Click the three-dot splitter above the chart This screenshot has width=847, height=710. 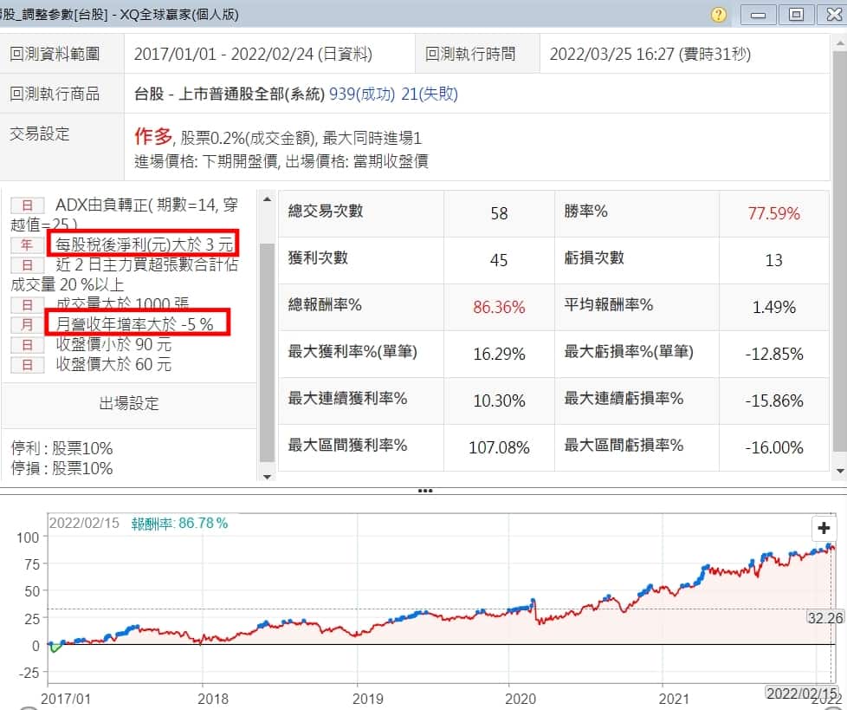(424, 491)
